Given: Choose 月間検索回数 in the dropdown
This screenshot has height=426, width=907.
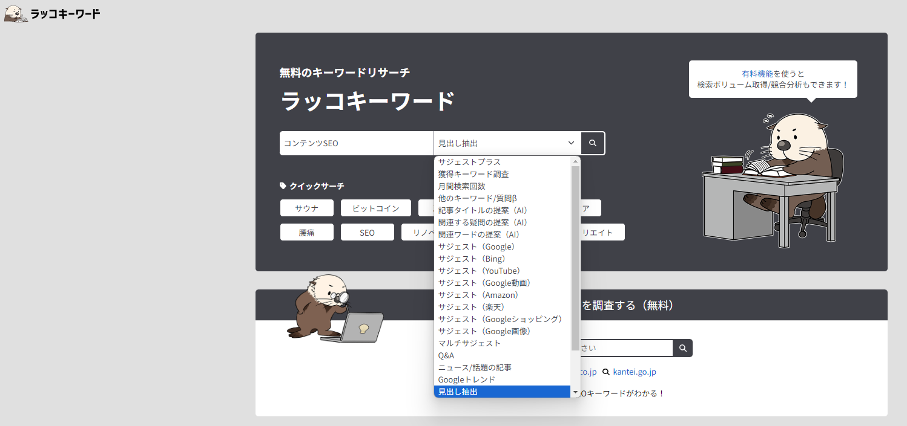Looking at the screenshot, I should 503,186.
